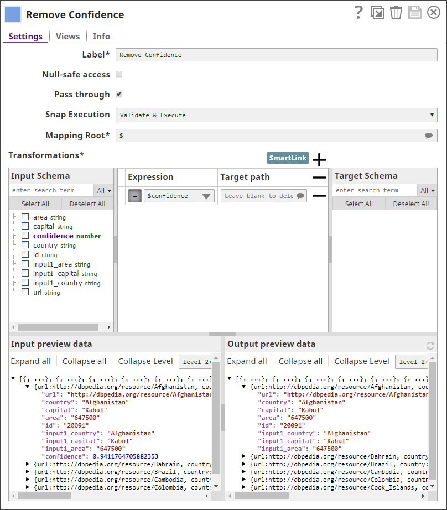
Task: Open help for the Remove Confidence snap
Action: pyautogui.click(x=358, y=12)
